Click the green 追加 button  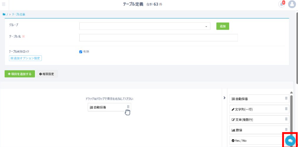point(223,26)
